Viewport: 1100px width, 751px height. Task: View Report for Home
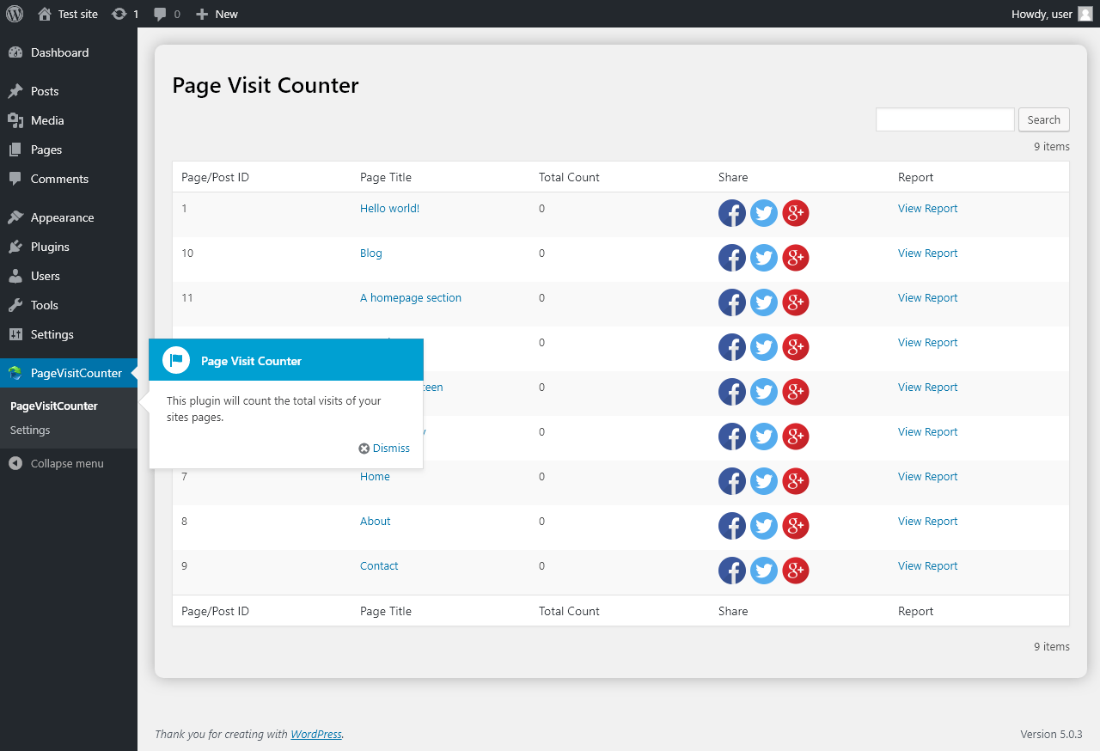pos(927,476)
